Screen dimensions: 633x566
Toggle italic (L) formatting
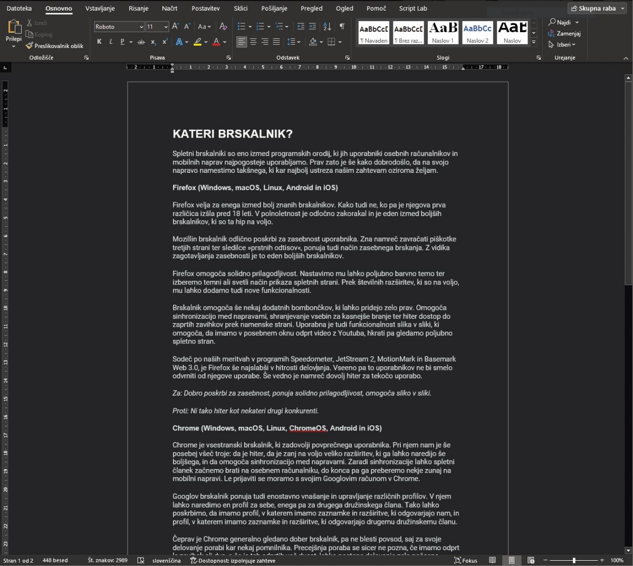click(111, 42)
